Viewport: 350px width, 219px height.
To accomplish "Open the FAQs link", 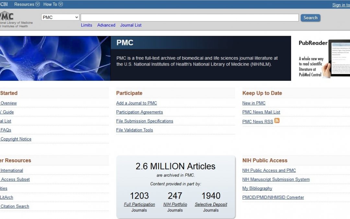I will 6,130.
